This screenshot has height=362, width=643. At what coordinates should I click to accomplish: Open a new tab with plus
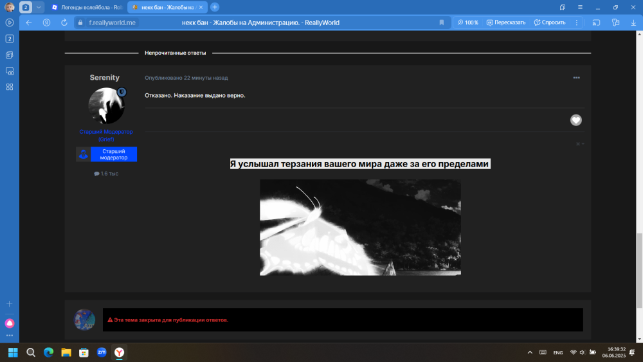215,7
